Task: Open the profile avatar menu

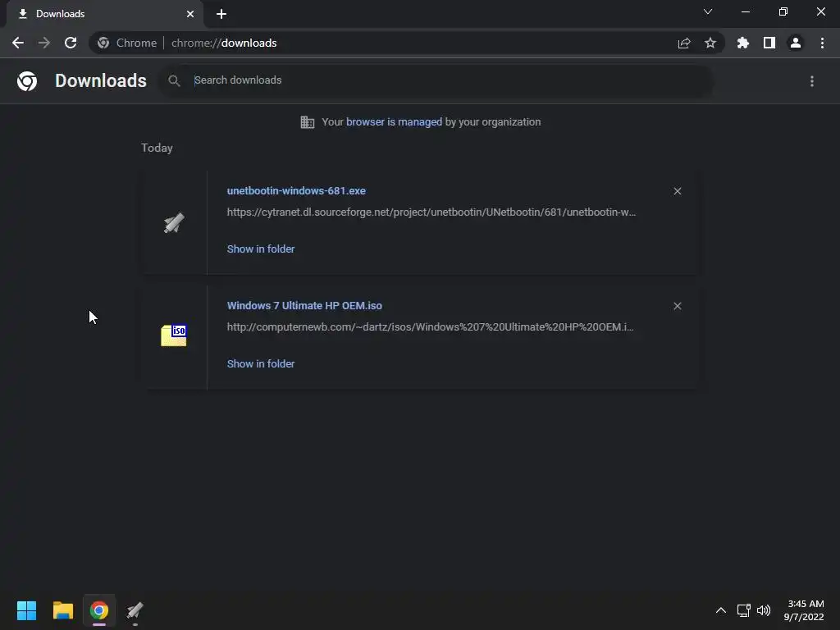Action: 796,43
